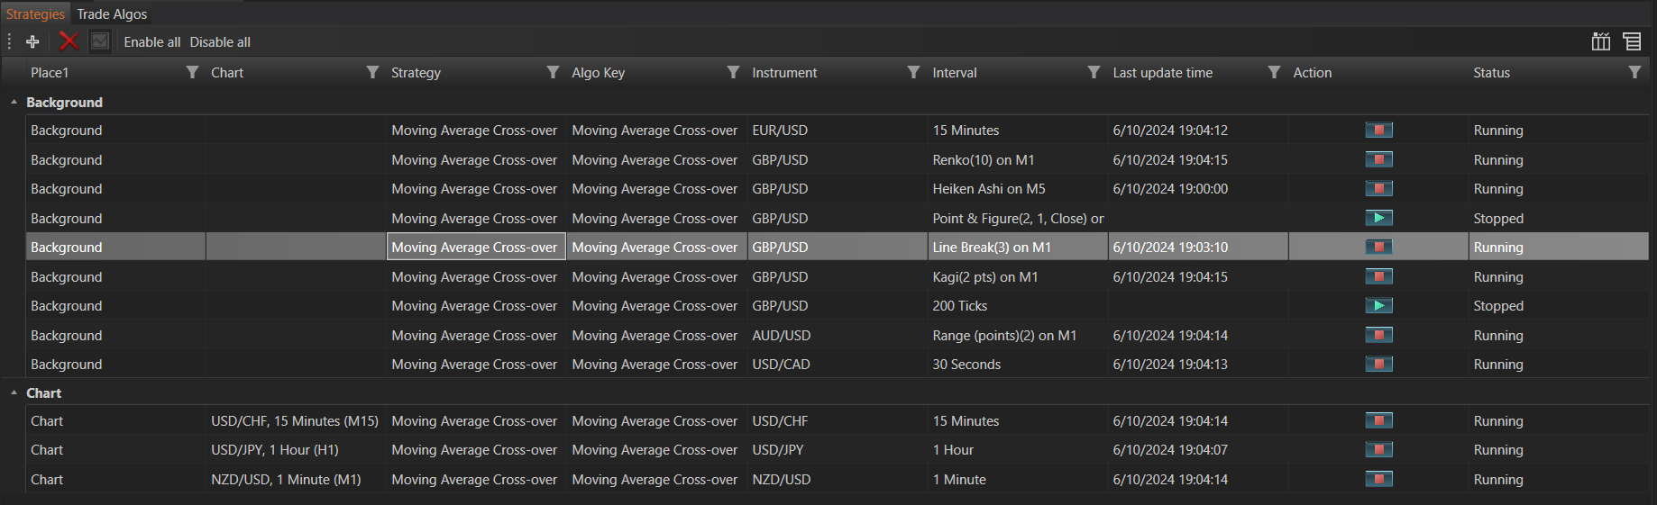Click the filter icon in Strategy column header
The height and width of the screenshot is (505, 1657).
click(x=553, y=72)
